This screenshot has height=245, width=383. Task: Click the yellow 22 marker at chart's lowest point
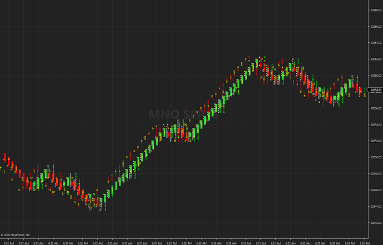pyautogui.click(x=90, y=208)
